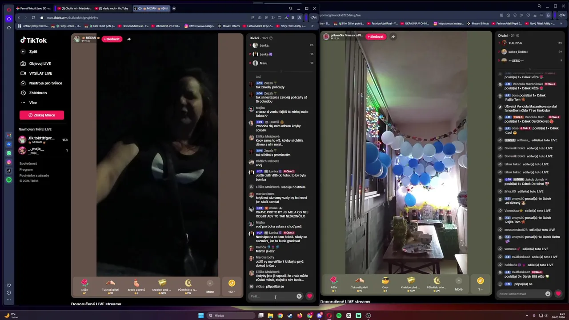Send Ťuknutí pěstí gift in the left stream
Image resolution: width=569 pixels, height=320 pixels.
click(110, 286)
